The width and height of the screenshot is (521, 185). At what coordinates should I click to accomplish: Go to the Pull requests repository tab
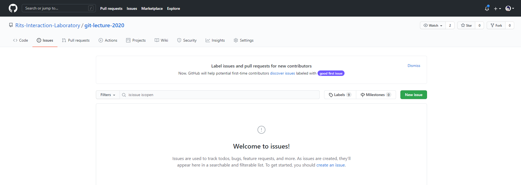[76, 40]
